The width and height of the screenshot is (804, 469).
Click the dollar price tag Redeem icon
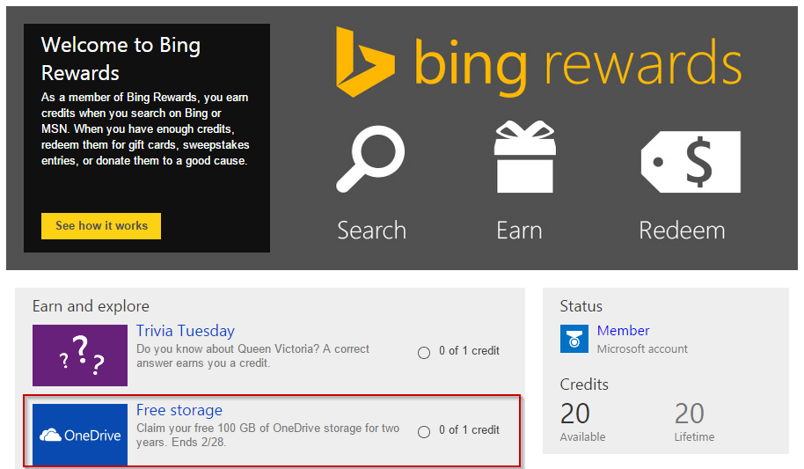click(x=691, y=162)
